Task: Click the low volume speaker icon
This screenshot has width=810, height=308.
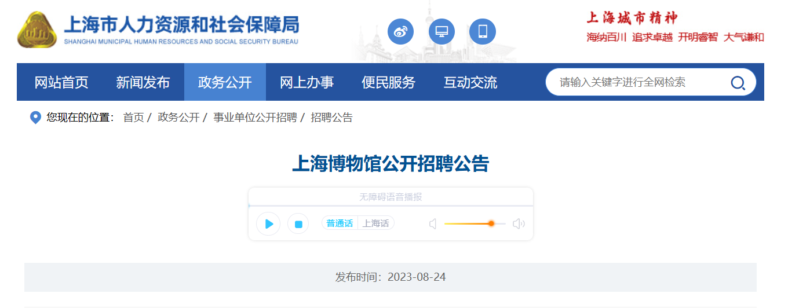Action: (433, 223)
